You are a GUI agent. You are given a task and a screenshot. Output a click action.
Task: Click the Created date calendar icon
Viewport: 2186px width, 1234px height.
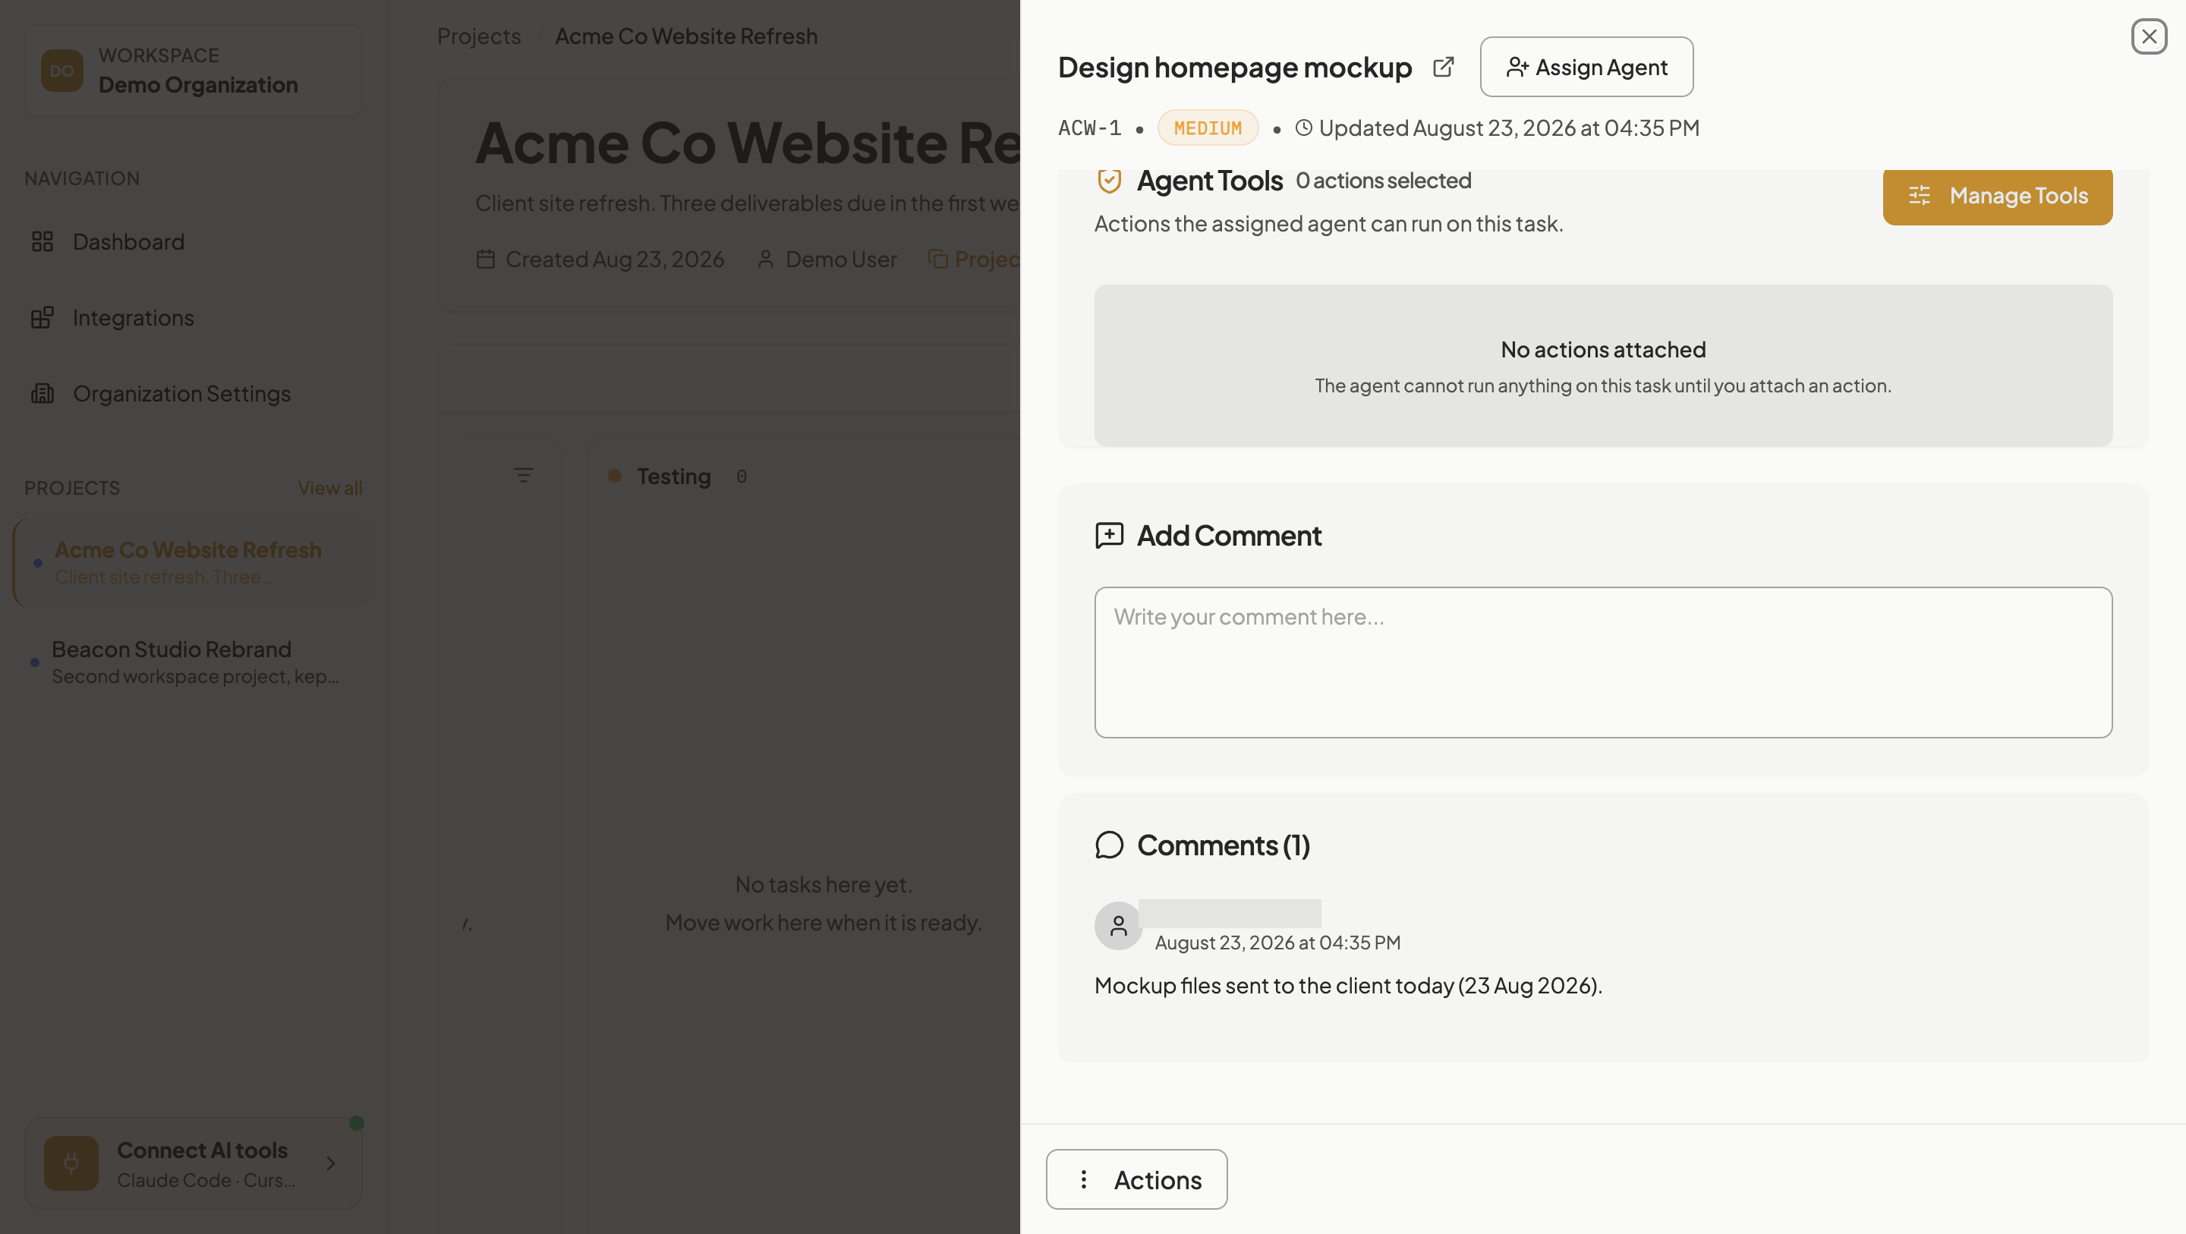click(x=486, y=259)
